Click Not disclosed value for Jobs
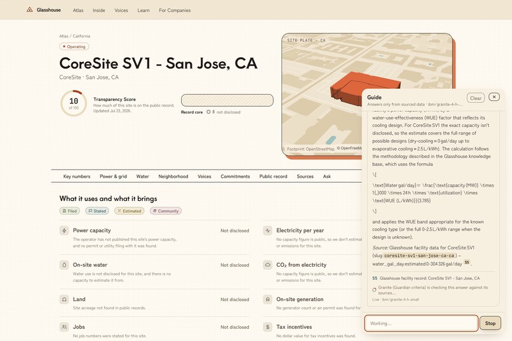The width and height of the screenshot is (512, 341). [235, 327]
